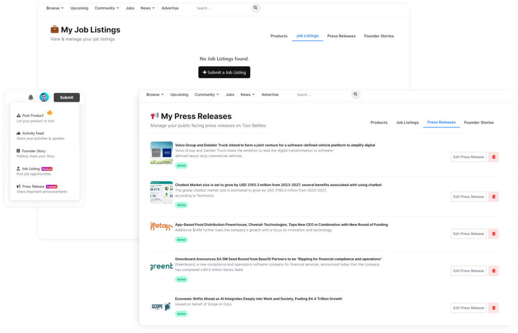Edit the Greenboard press release
518x333 pixels.
point(468,271)
